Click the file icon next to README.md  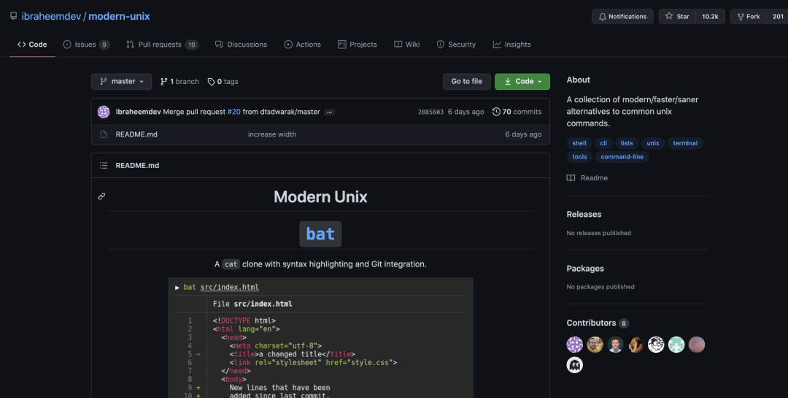[x=104, y=134]
